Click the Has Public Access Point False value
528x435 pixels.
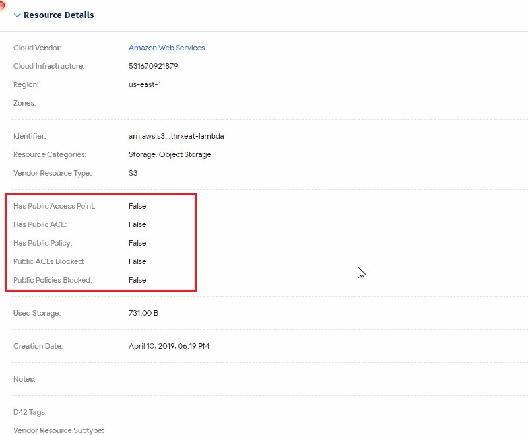[137, 206]
